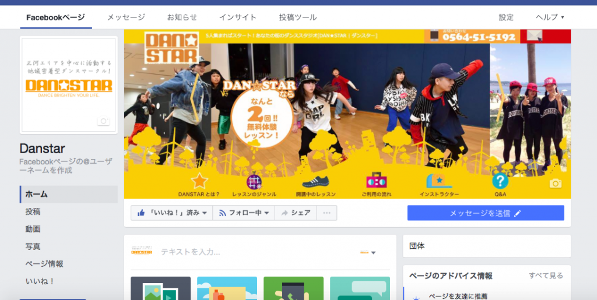The image size is (597, 300).
Task: Open the フォロー中 dropdown button
Action: (244, 213)
